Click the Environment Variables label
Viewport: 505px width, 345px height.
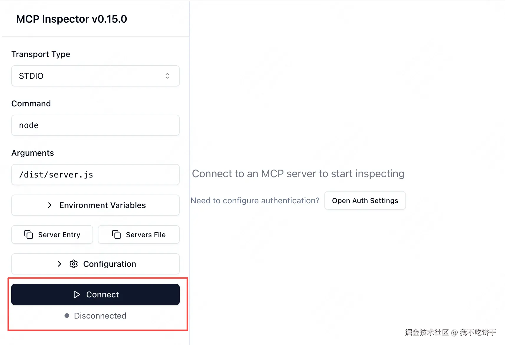(103, 205)
